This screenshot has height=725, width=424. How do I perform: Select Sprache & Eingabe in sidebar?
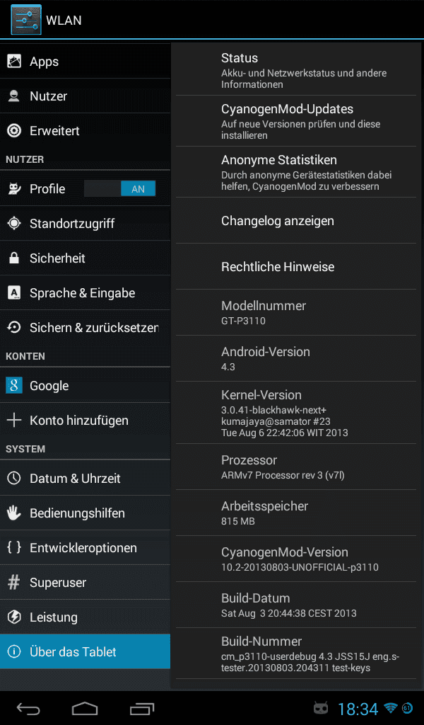pyautogui.click(x=85, y=292)
